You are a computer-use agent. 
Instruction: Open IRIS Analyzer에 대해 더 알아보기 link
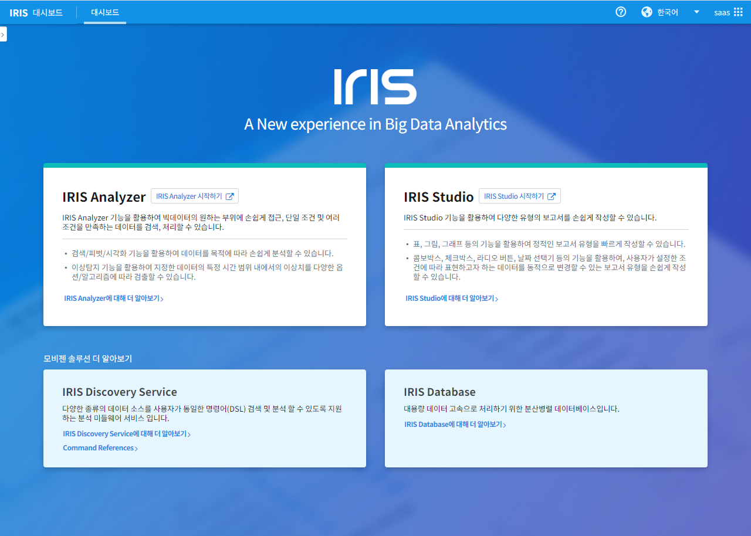(114, 298)
